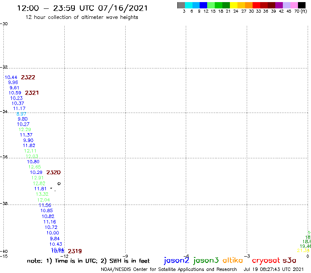Select the wave height reading 10.59
The height and width of the screenshot is (273, 311).
coord(15,93)
